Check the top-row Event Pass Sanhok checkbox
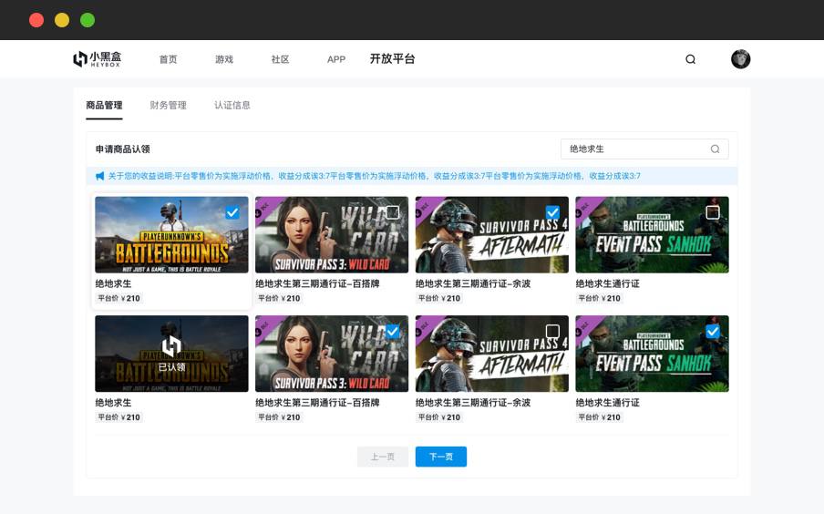 (x=713, y=212)
